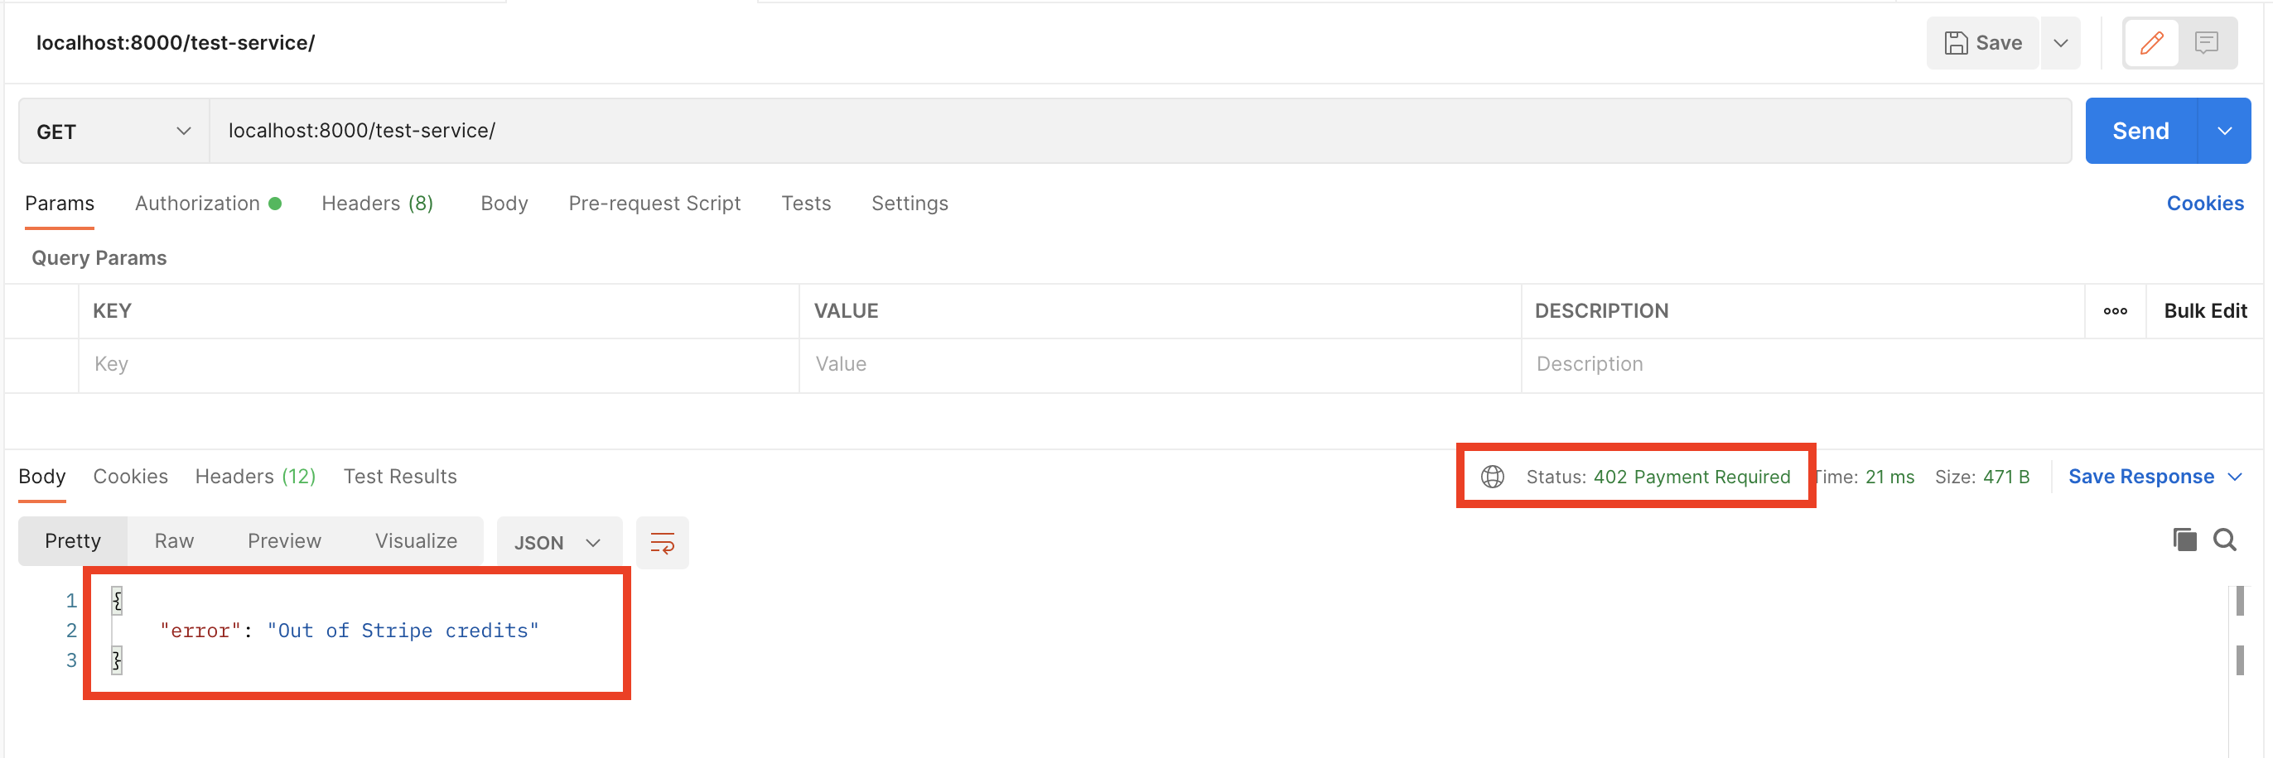
Task: Click the response search magnifier icon
Action: tap(2224, 540)
